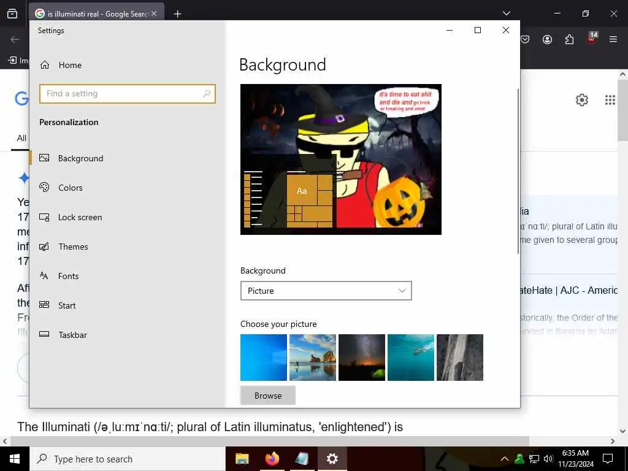Image resolution: width=628 pixels, height=471 pixels.
Task: Open the notepad-like app on the taskbar
Action: pyautogui.click(x=302, y=459)
